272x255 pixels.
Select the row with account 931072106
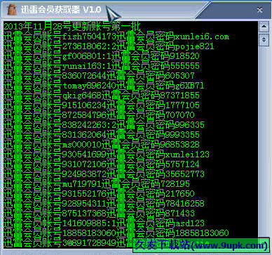click(102, 164)
